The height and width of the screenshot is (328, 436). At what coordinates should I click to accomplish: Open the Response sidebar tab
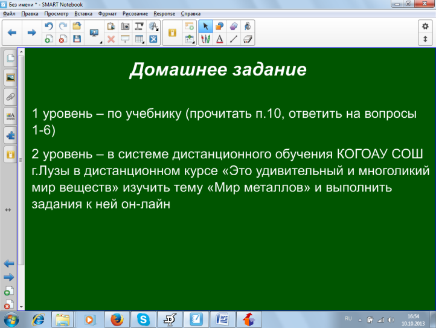pyautogui.click(x=10, y=155)
